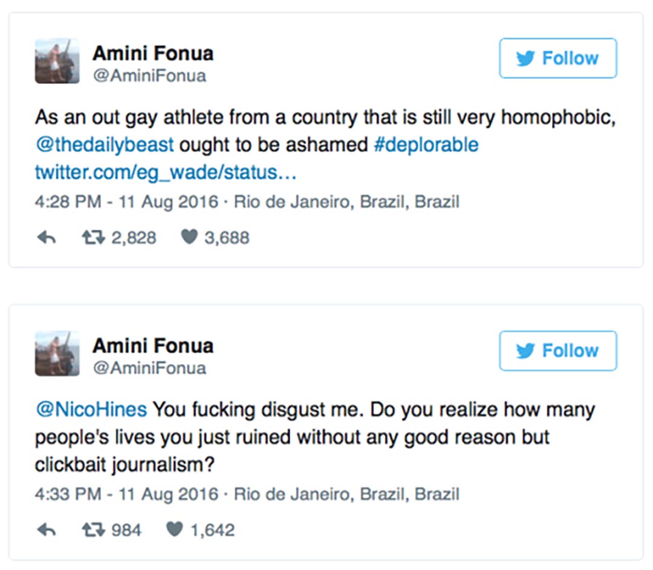Open the #deplorable hashtag
Viewport: 653px width, 570px height.
(x=426, y=145)
